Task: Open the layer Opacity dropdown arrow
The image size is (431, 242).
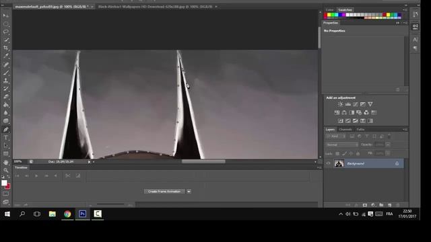Action: point(388,145)
